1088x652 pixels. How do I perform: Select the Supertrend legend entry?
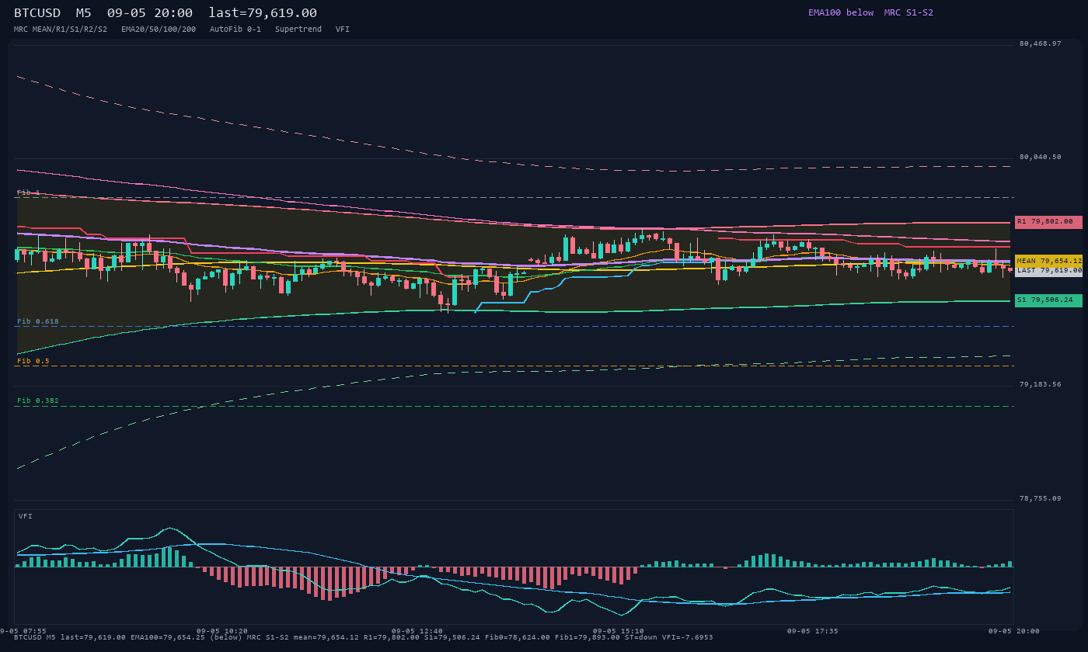pos(298,29)
